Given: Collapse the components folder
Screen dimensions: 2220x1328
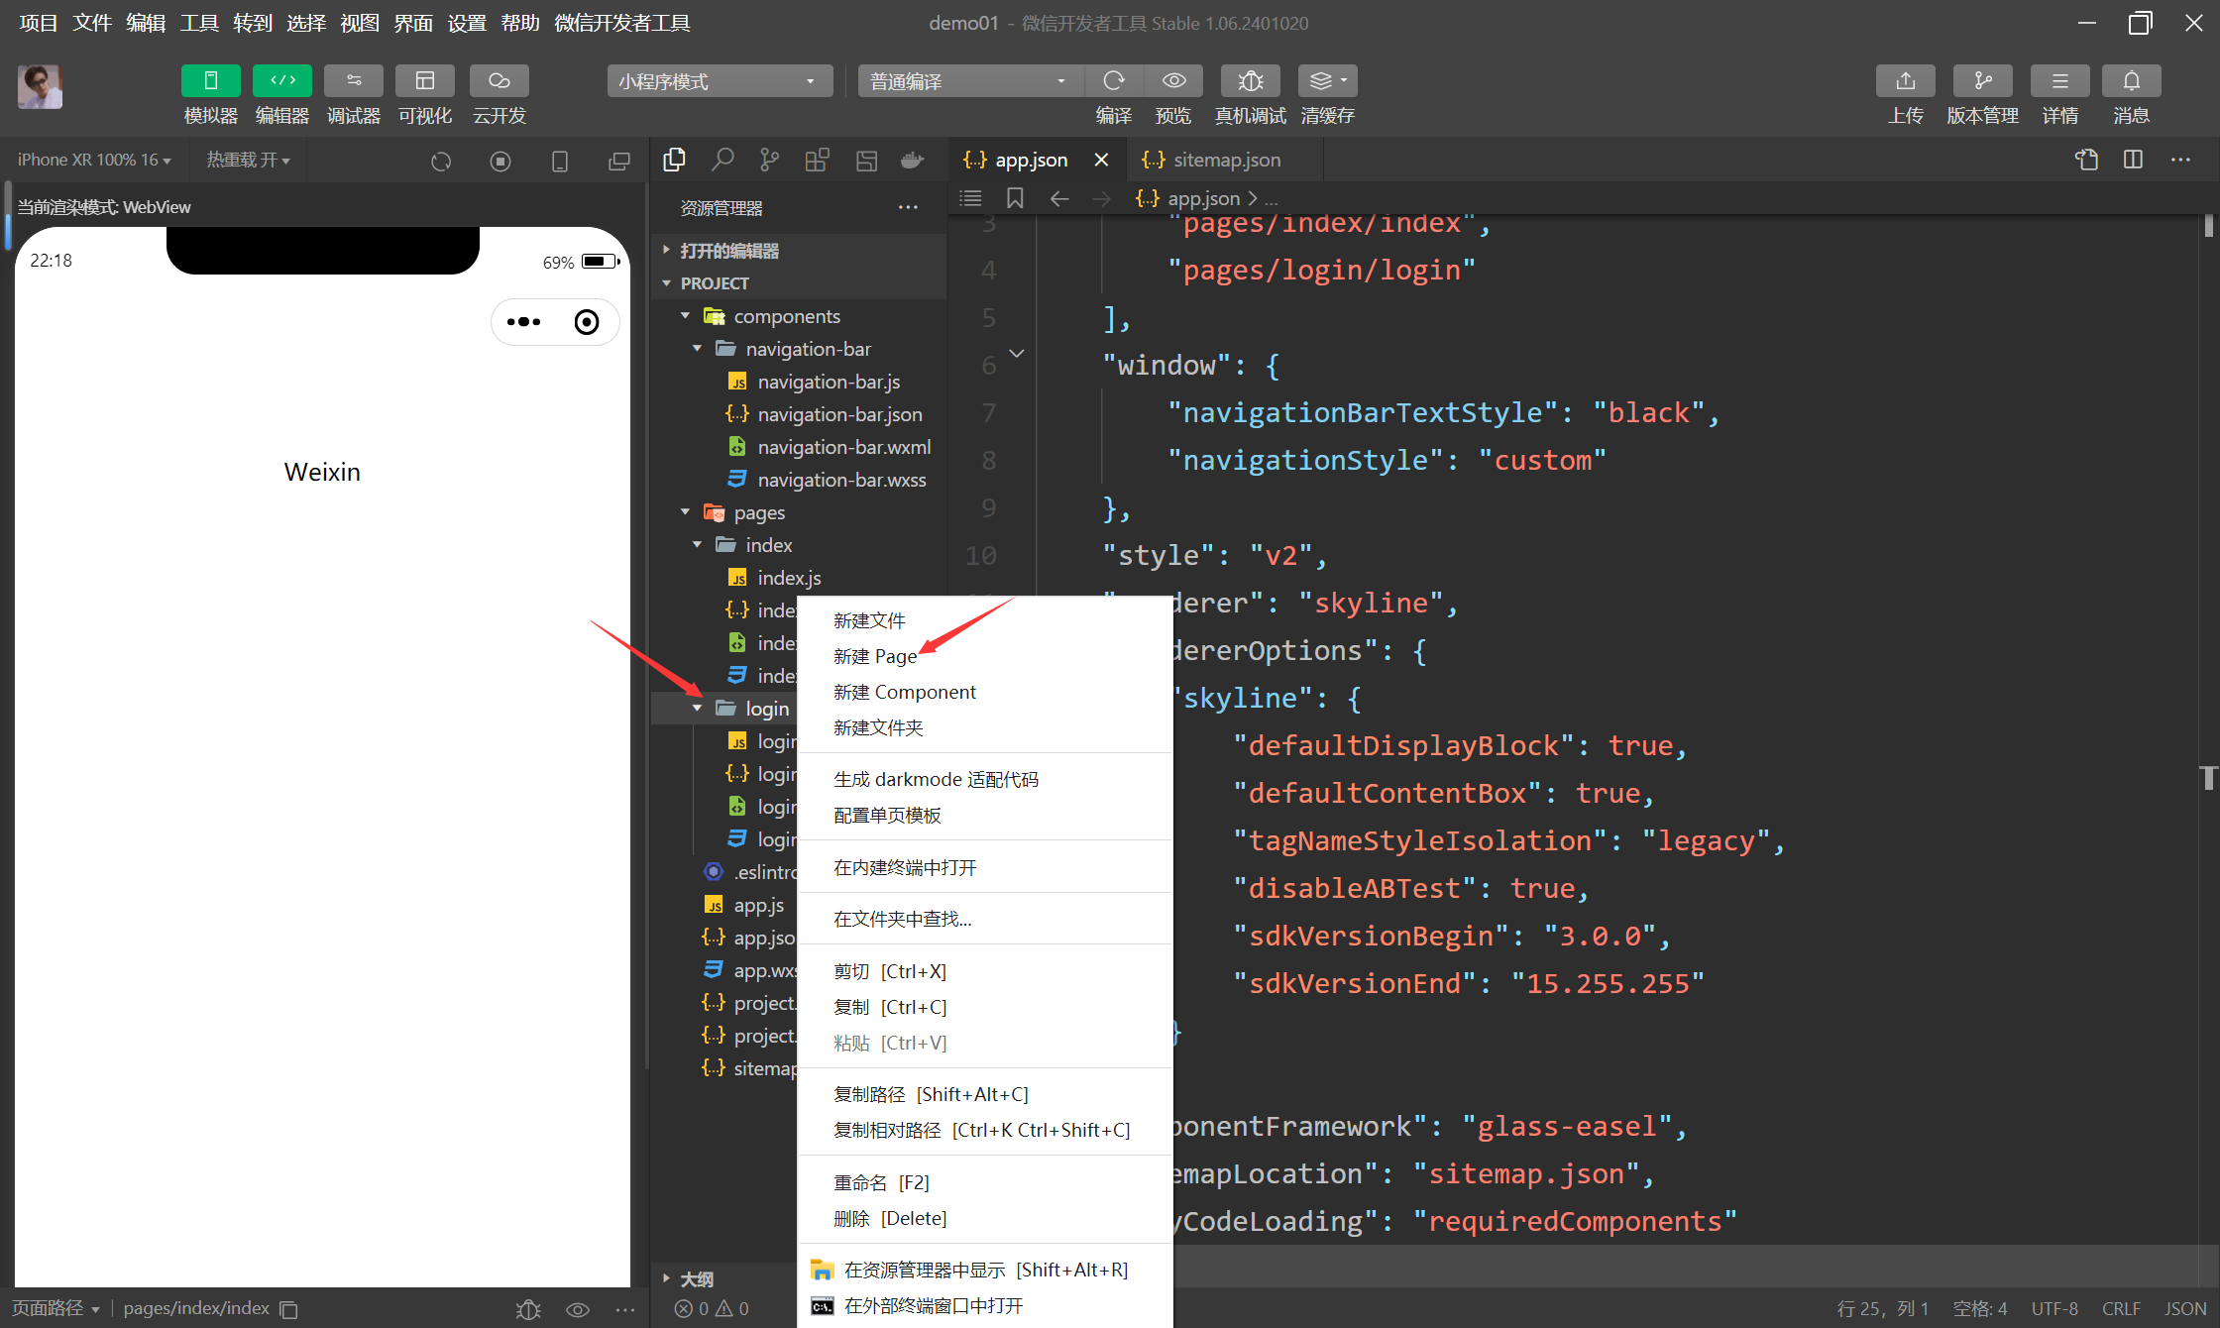Looking at the screenshot, I should pos(786,316).
